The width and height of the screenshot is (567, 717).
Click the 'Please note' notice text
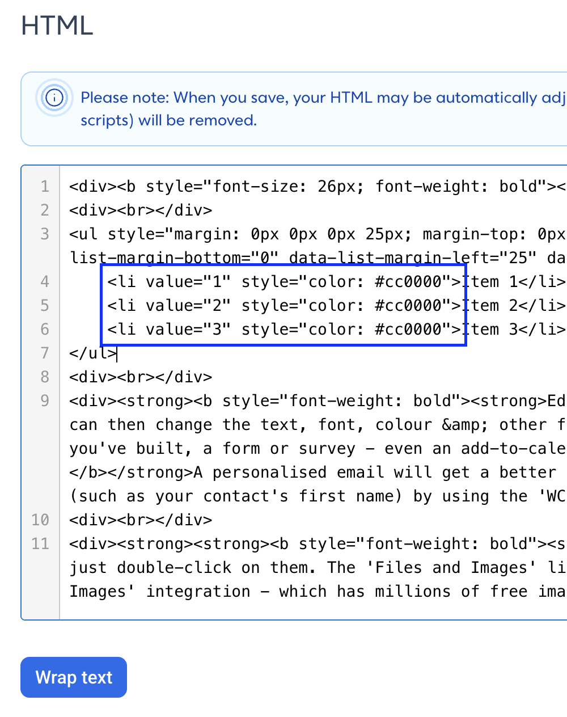[x=323, y=109]
